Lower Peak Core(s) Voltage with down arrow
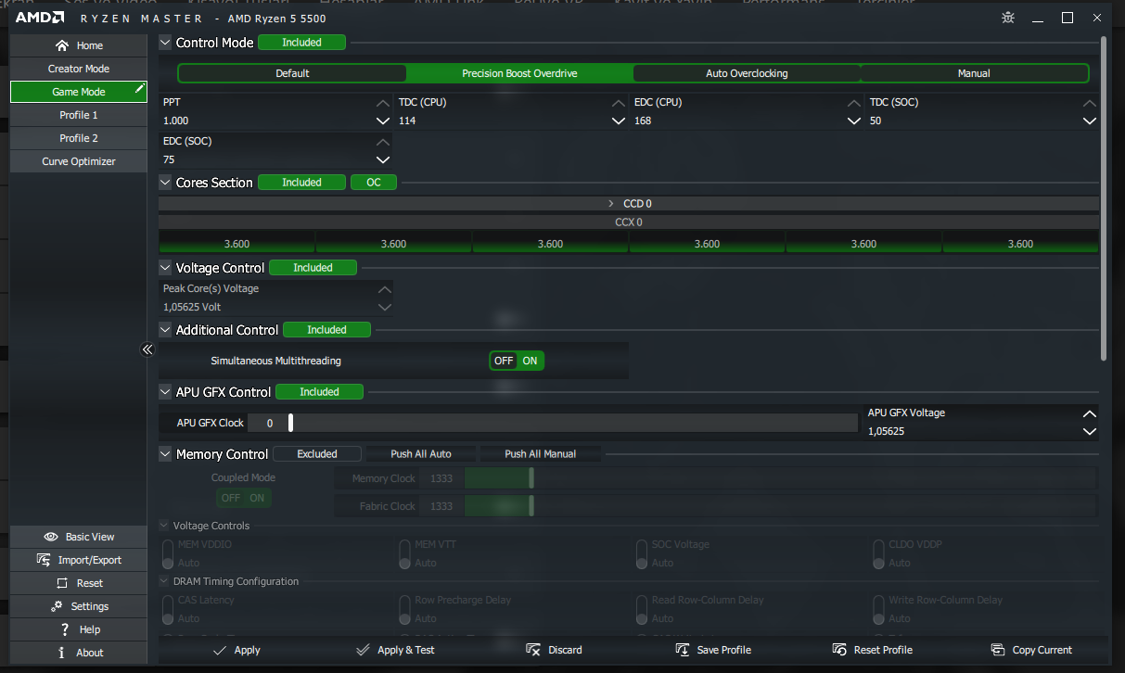This screenshot has height=673, width=1125. (384, 308)
